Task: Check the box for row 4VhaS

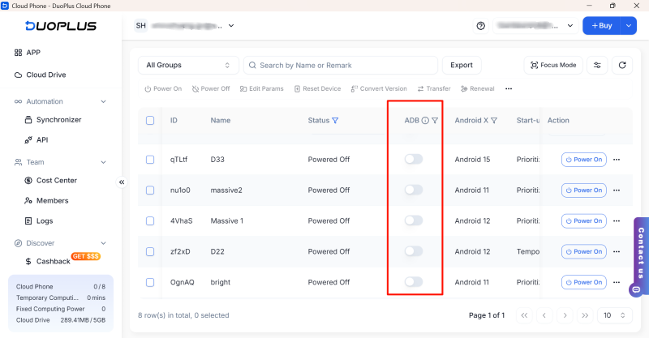Action: (150, 221)
